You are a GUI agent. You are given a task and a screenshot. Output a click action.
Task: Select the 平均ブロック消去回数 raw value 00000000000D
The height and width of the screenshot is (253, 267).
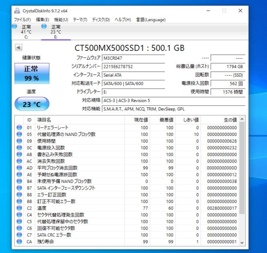[x=222, y=168]
